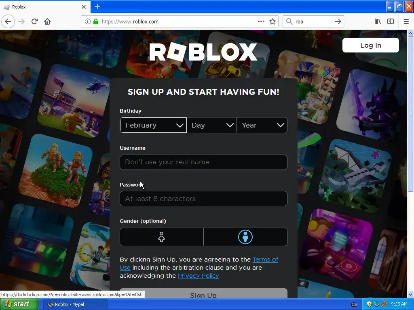
Task: Click the vertical scrollbar thumb
Action: 410,114
